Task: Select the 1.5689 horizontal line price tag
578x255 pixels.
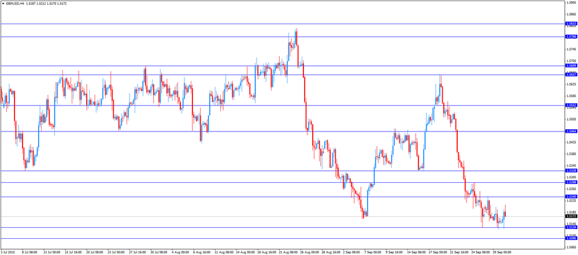Action: click(571, 66)
